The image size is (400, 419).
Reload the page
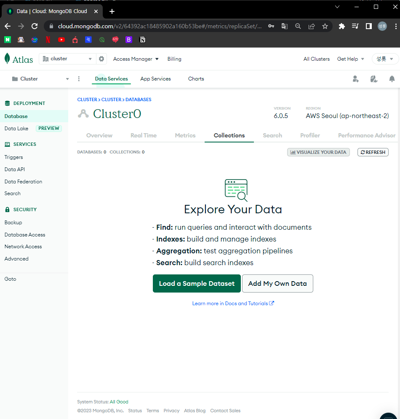click(x=35, y=26)
